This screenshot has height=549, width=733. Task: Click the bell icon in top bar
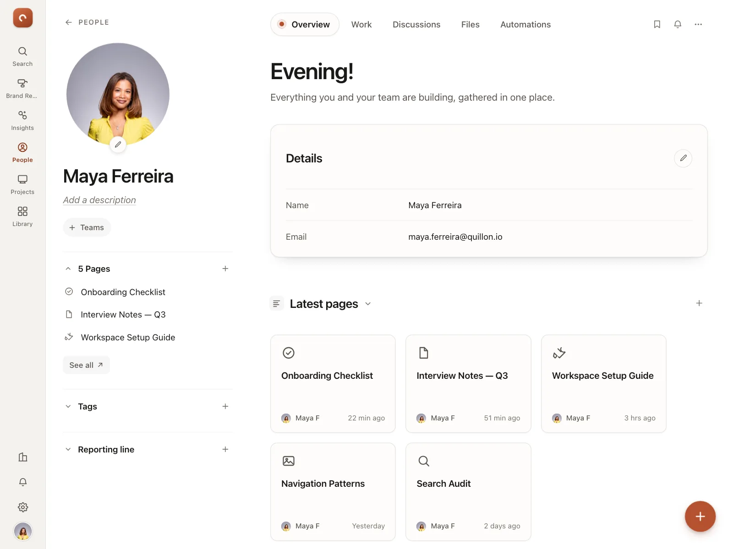678,24
